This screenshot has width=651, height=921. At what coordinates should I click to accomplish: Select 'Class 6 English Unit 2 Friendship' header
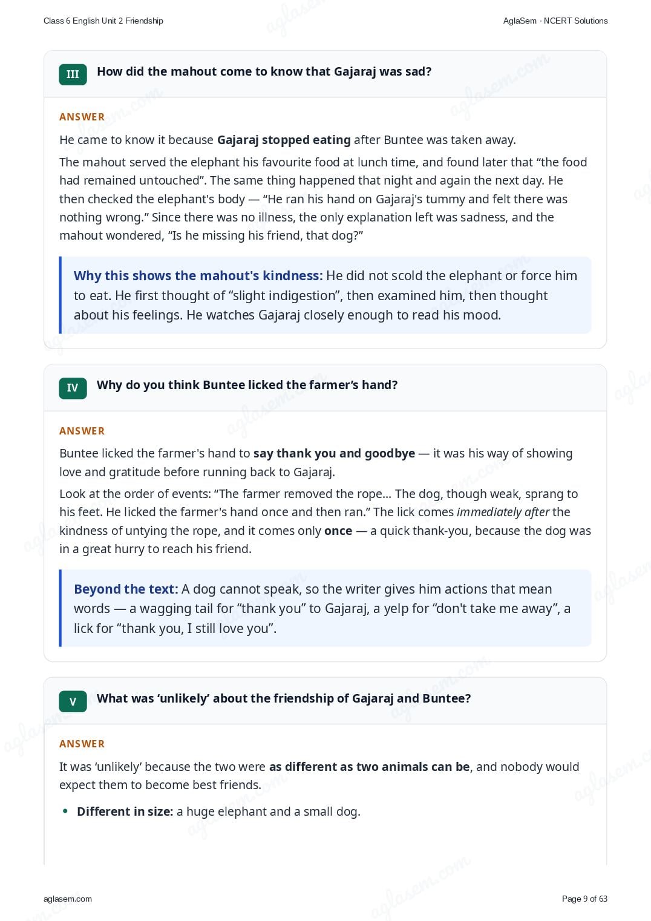click(103, 21)
